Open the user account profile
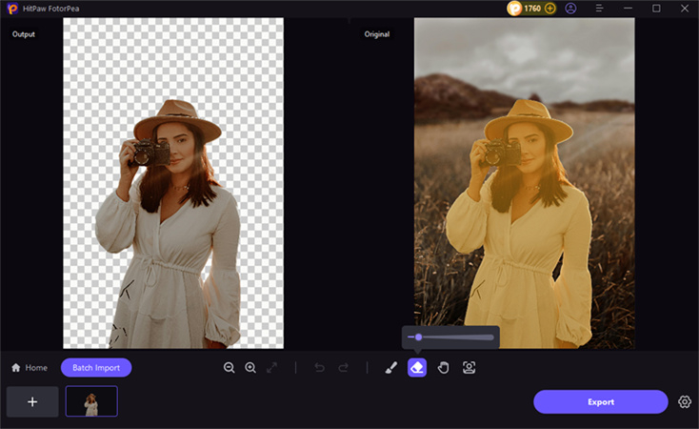This screenshot has width=699, height=429. coord(570,9)
